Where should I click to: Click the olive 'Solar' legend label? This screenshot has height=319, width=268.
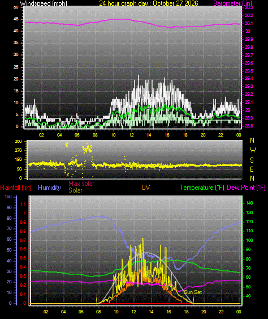[x=75, y=190]
